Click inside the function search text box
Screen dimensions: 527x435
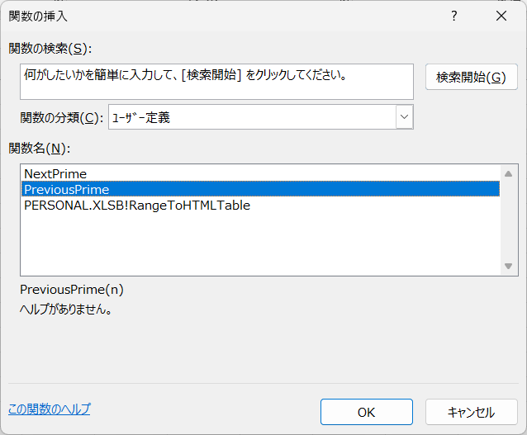pyautogui.click(x=216, y=82)
